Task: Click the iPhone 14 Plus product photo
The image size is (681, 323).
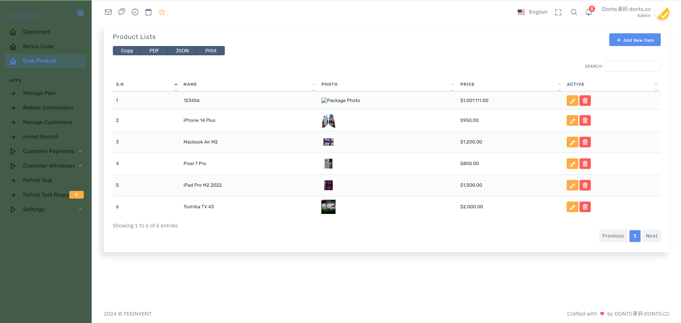Action: (x=328, y=121)
